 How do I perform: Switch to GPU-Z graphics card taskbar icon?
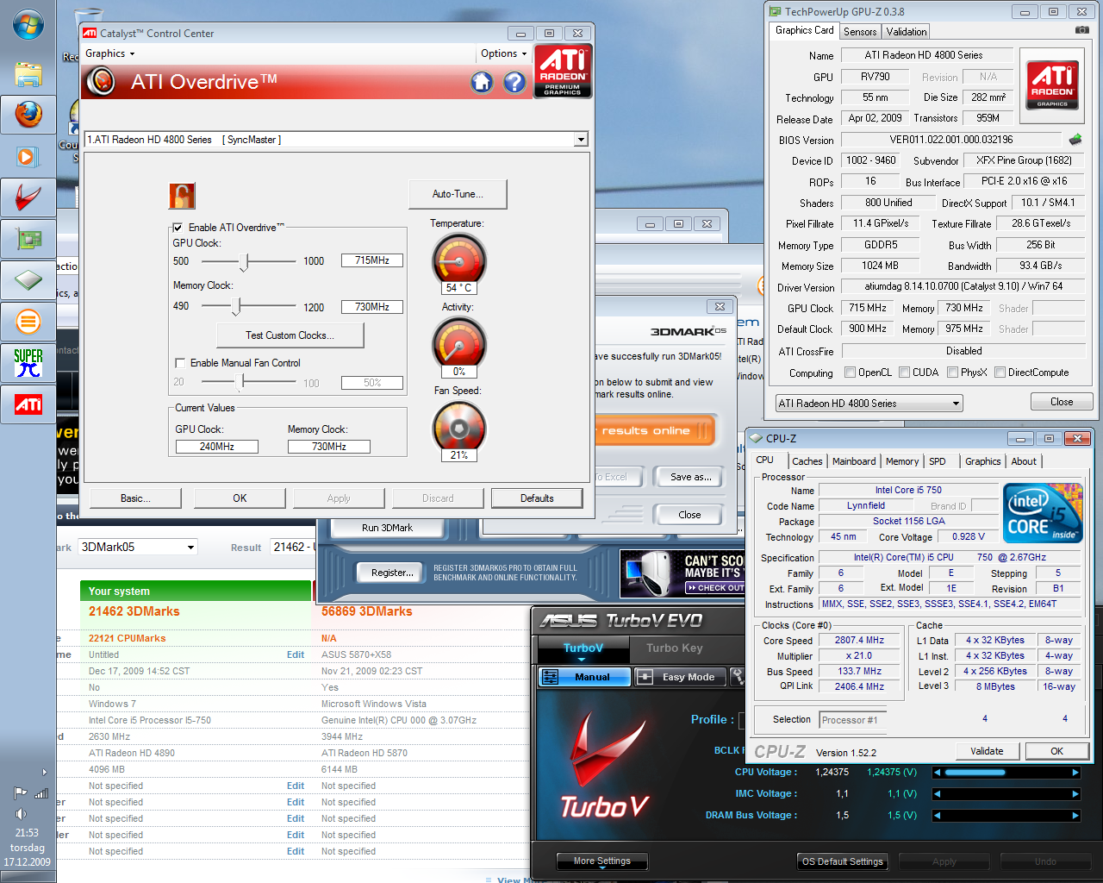tap(28, 239)
